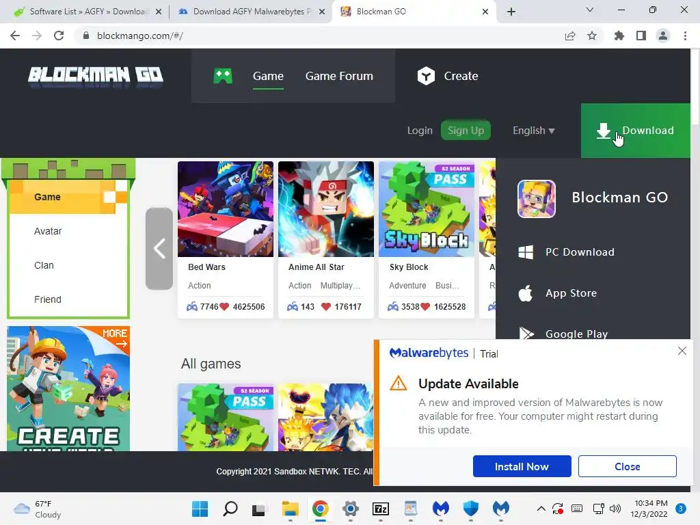Click Sky Block heart likes icon

click(x=425, y=307)
